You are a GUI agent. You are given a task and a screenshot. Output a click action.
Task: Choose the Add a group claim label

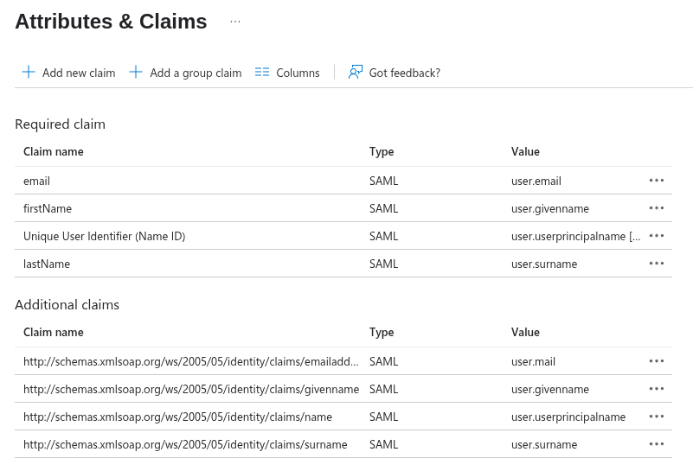coord(196,73)
